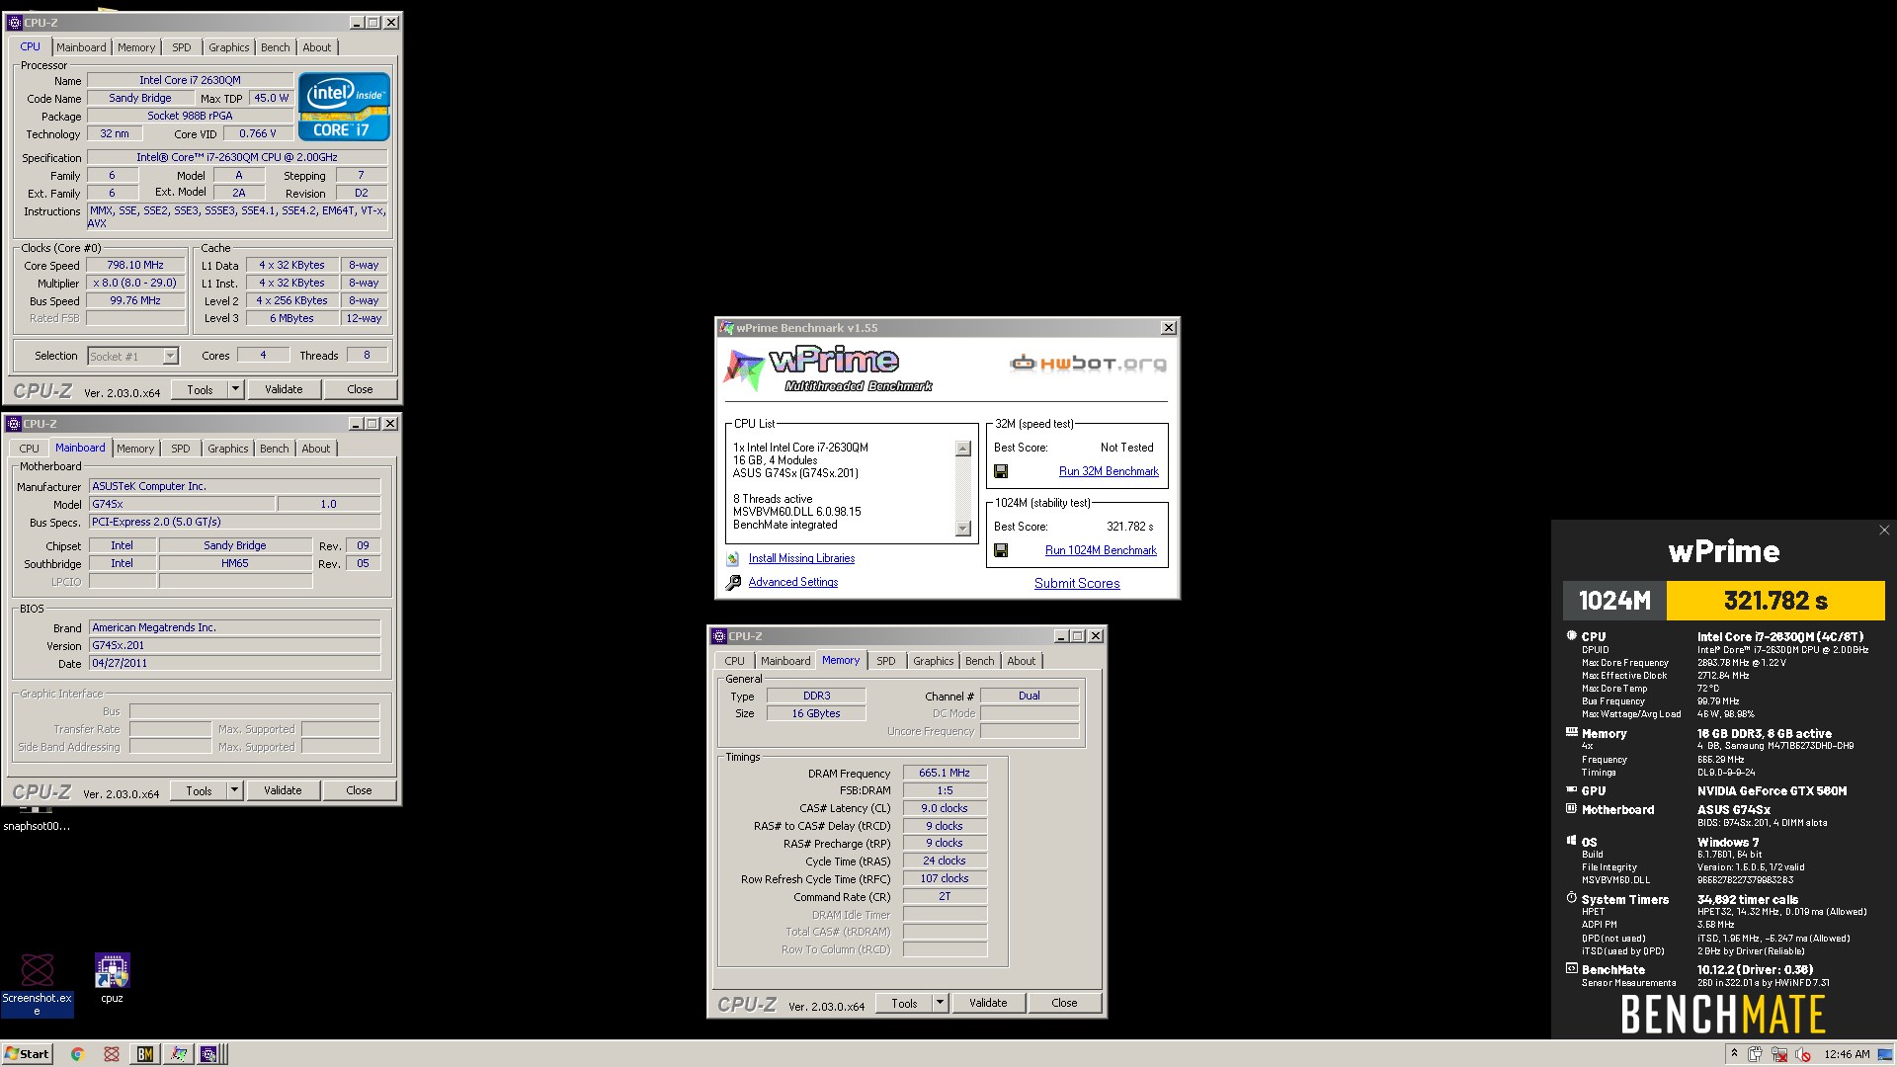1897x1067 pixels.
Task: Click the Intel Core i7 badge image
Action: (x=344, y=107)
